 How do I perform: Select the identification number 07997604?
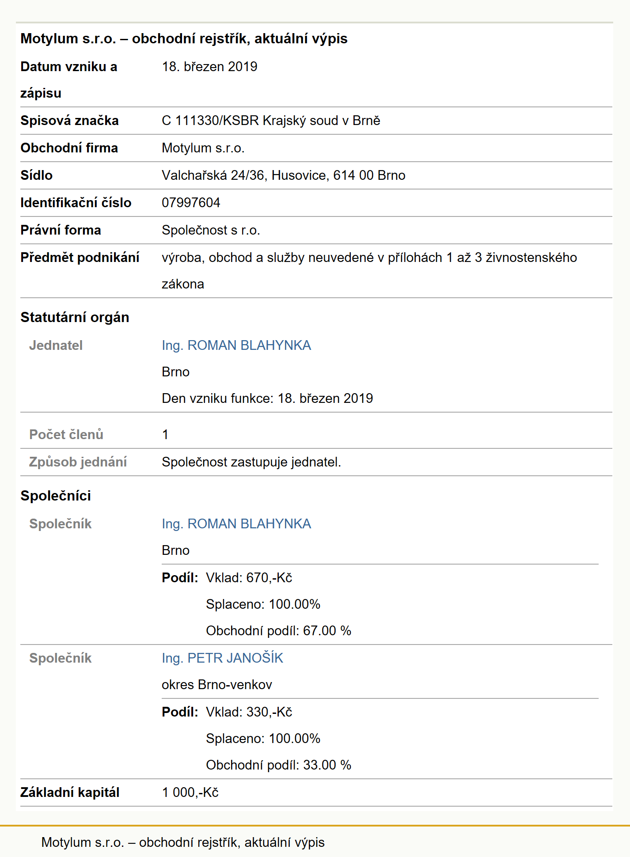coord(191,203)
